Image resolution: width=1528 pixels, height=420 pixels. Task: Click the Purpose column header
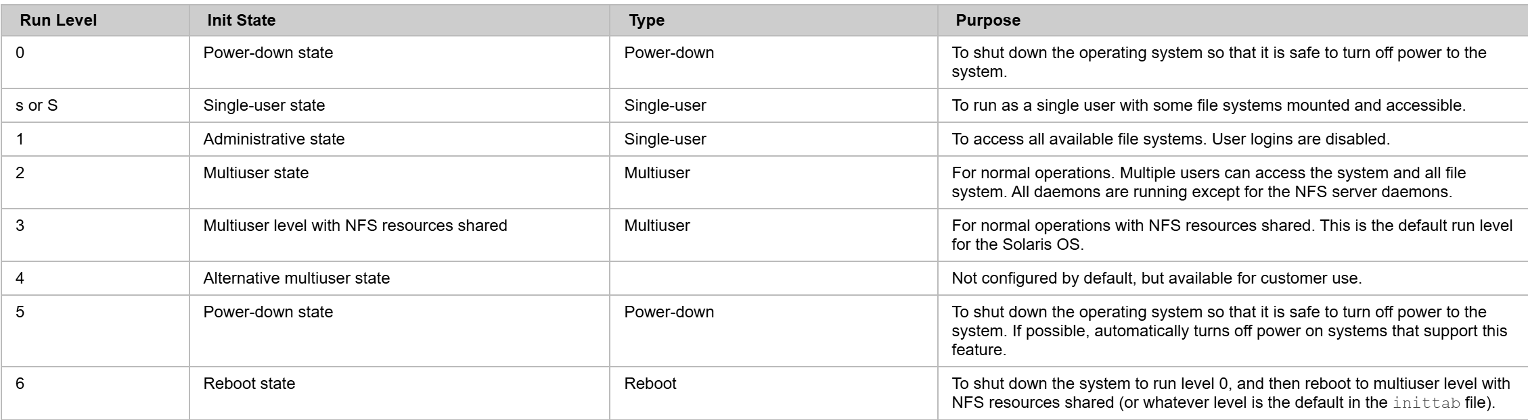coord(987,20)
